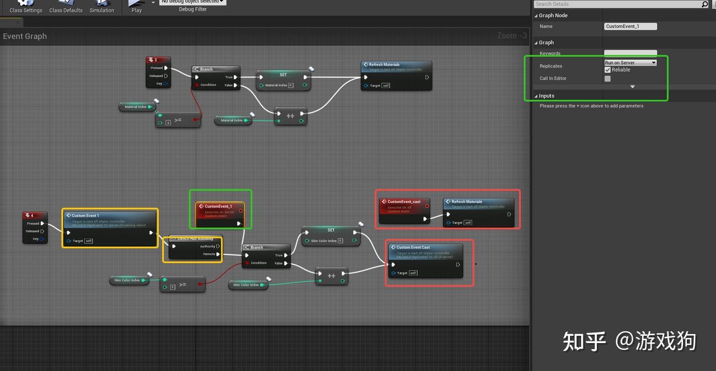Screen dimensions: 716x371
Task: Click Target self field on Custom Event Cast node
Action: coord(413,273)
